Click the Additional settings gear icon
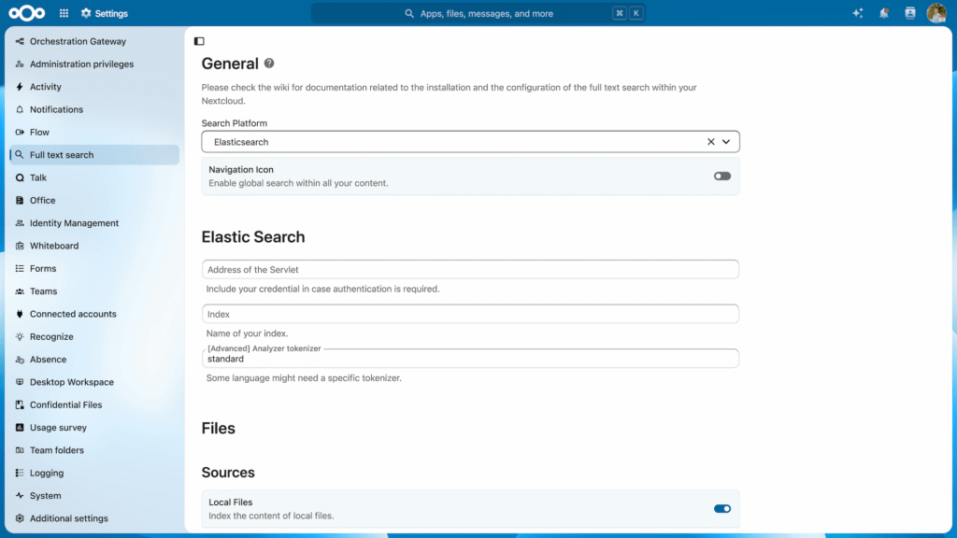This screenshot has width=957, height=538. click(x=20, y=518)
